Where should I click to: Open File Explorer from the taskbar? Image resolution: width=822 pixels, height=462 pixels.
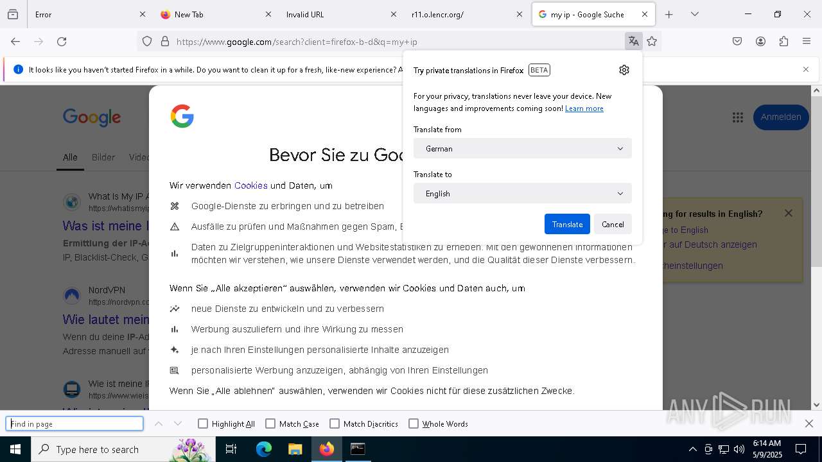pyautogui.click(x=295, y=449)
